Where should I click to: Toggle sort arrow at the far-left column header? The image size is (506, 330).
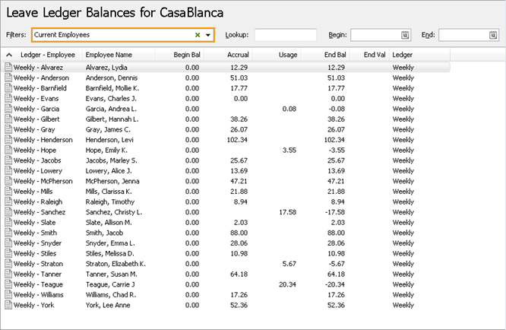9,55
